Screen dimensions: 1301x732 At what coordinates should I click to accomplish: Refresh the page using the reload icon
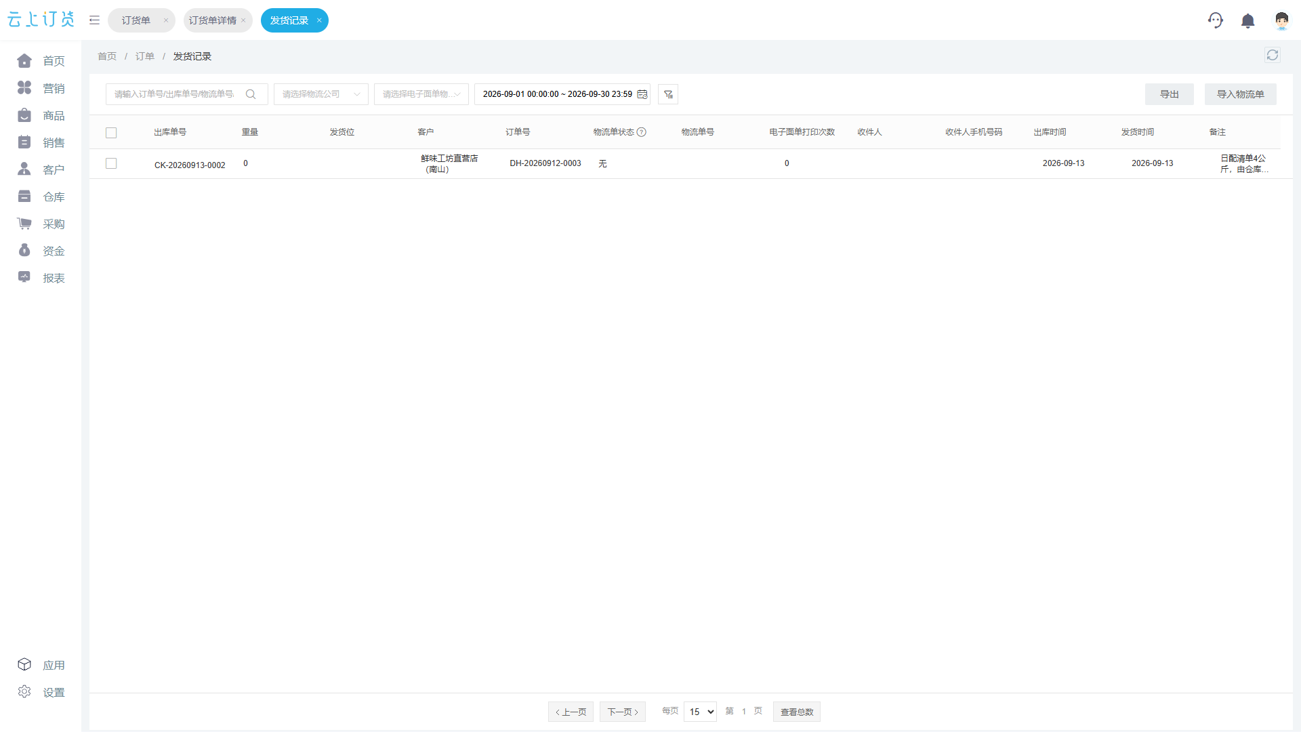(x=1273, y=56)
